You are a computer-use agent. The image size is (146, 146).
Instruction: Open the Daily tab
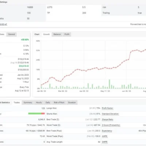[48, 103]
